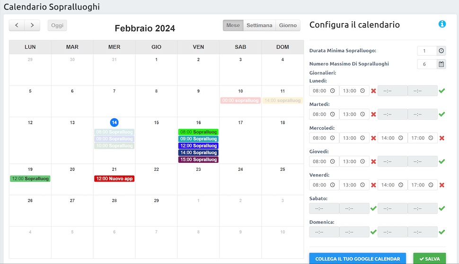Open time picker for Martedì 08:00 start
This screenshot has width=459, height=264.
pos(333,114)
